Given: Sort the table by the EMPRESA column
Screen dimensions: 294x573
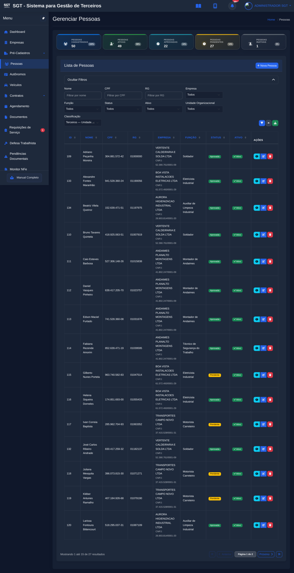Looking at the screenshot, I should [x=166, y=138].
